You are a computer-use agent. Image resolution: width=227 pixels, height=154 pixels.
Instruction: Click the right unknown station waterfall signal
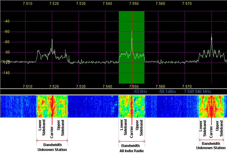(211, 106)
